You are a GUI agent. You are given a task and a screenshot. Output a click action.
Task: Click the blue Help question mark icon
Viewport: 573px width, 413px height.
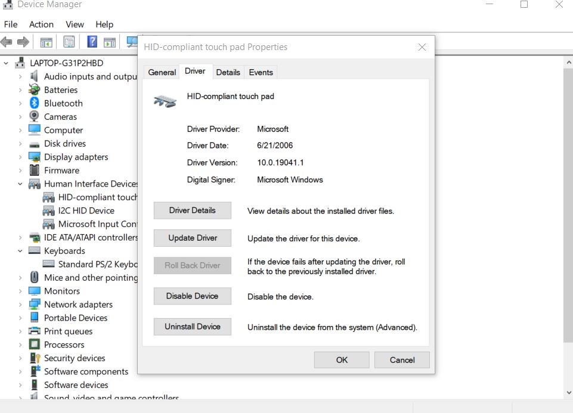point(92,42)
